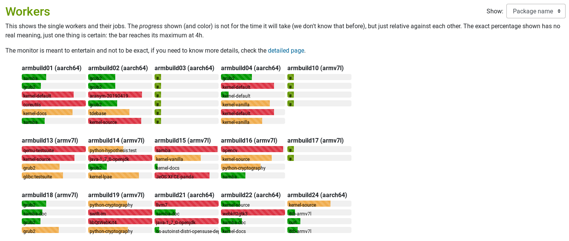The image size is (569, 241).
Task: Click qemu-testsuite progress bar on armbuild13
Action: (54, 149)
